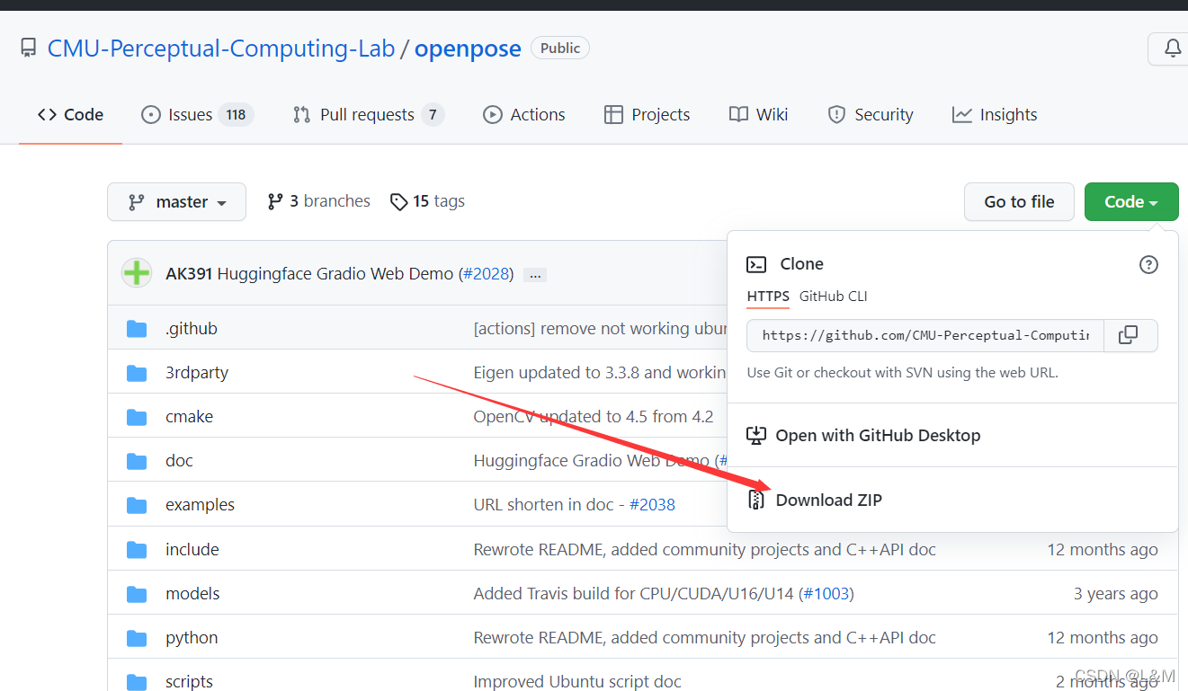Open the openpose repository link
This screenshot has width=1188, height=691.
click(x=467, y=48)
